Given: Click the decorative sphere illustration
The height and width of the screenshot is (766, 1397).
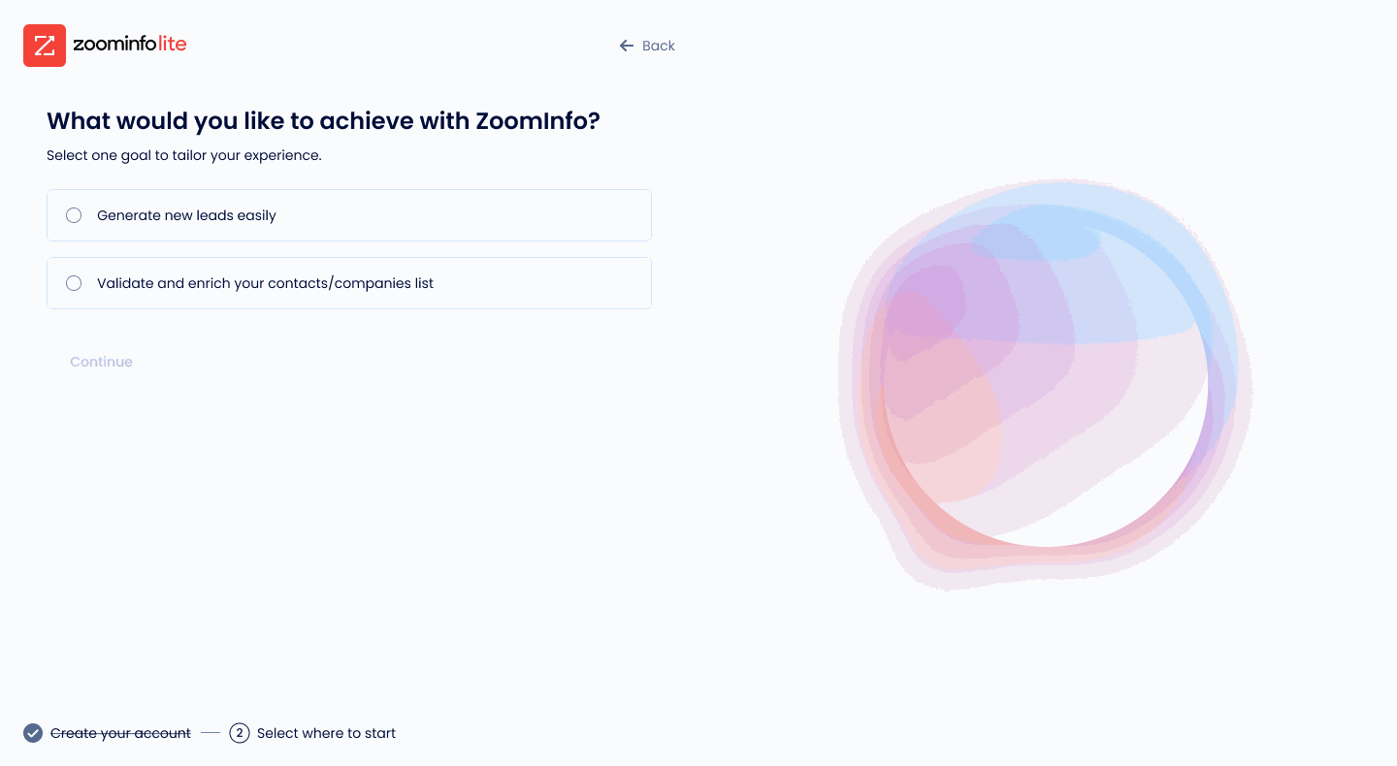Looking at the screenshot, I should click(1046, 384).
